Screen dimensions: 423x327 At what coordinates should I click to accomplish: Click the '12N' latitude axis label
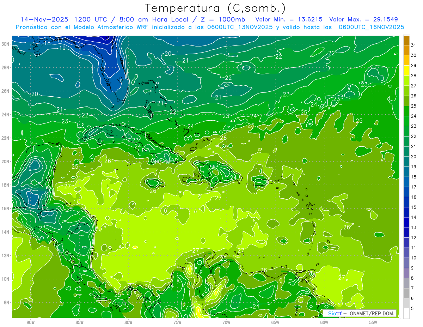pyautogui.click(x=6, y=255)
